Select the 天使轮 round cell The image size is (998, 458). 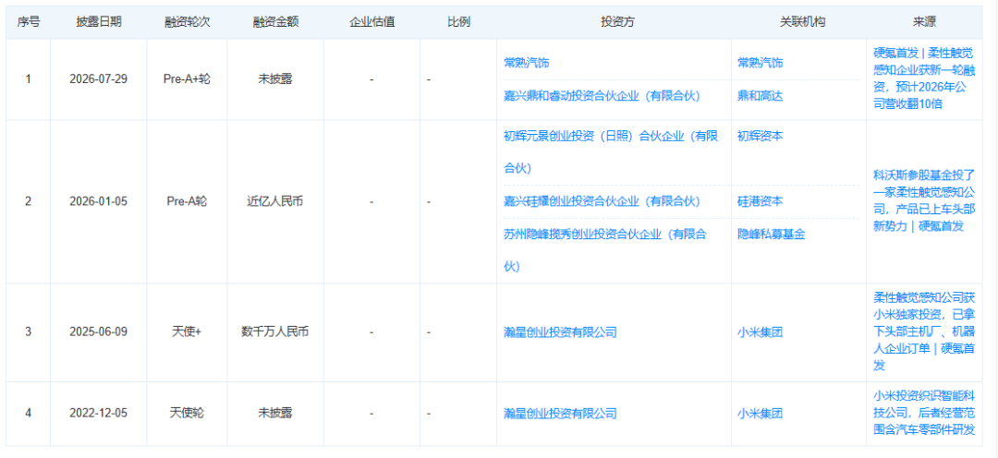coord(187,414)
